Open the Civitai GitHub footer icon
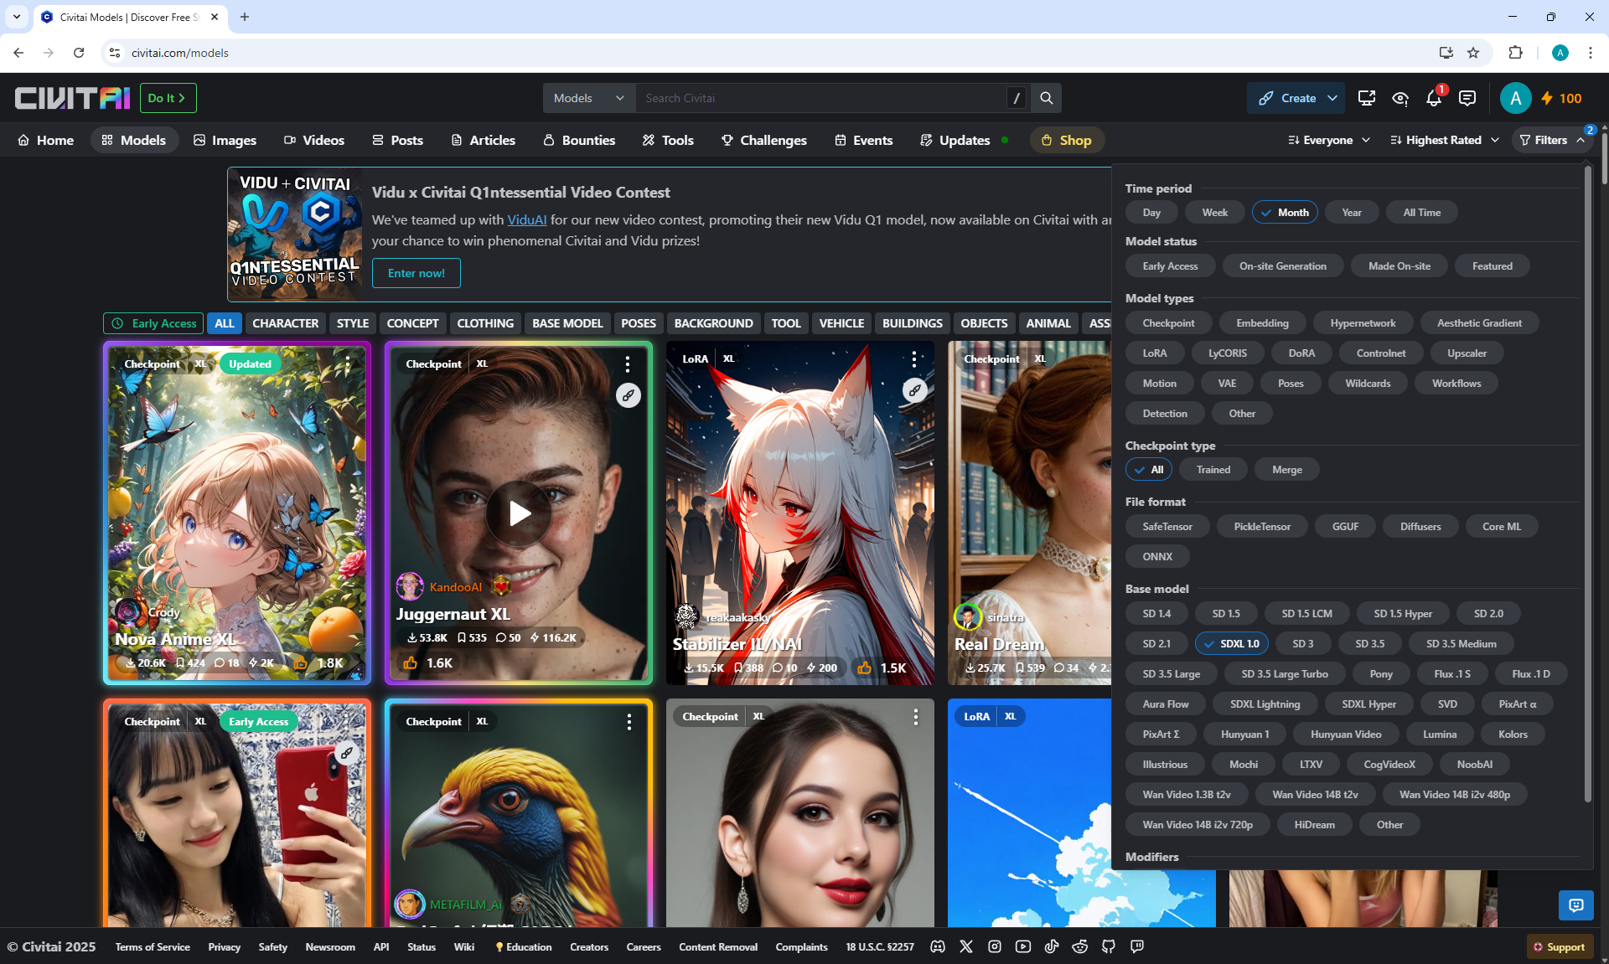This screenshot has width=1609, height=964. 1108,946
